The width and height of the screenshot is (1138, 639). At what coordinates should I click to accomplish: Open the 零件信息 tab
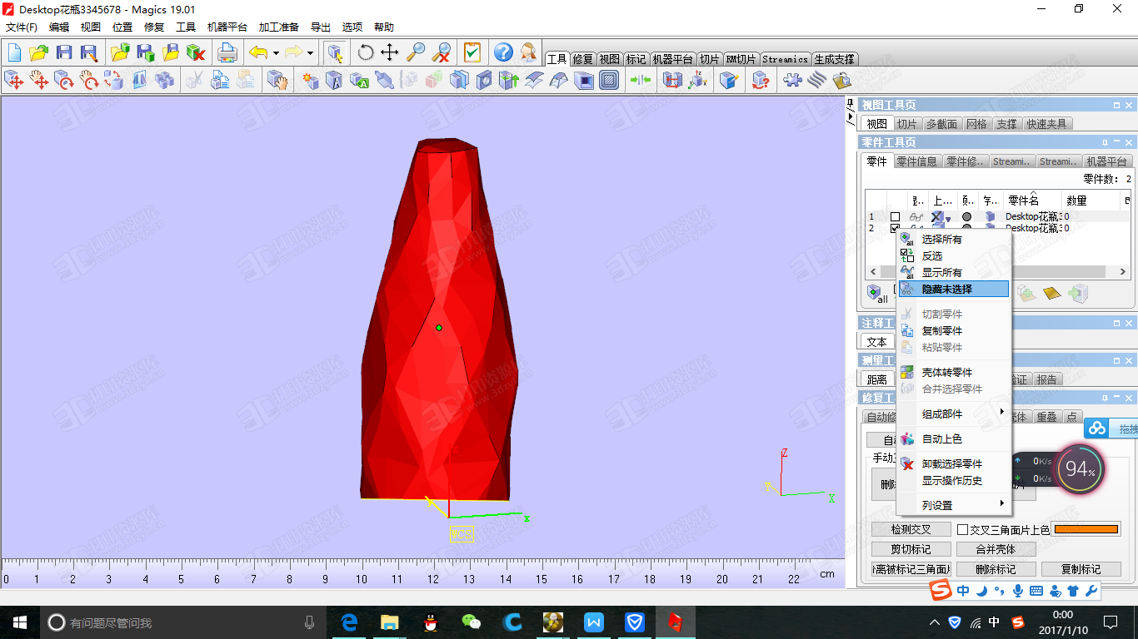pyautogui.click(x=917, y=161)
